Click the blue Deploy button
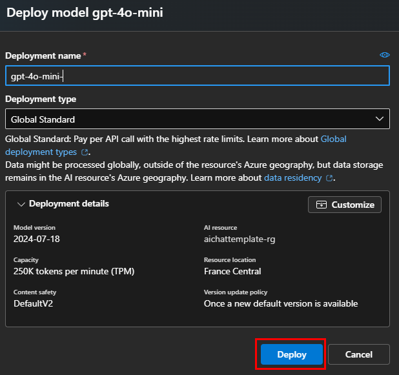Image resolution: width=399 pixels, height=375 pixels. pos(292,354)
